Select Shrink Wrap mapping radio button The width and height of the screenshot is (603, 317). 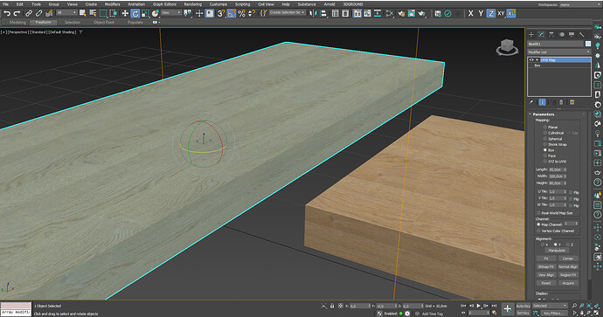(x=545, y=144)
